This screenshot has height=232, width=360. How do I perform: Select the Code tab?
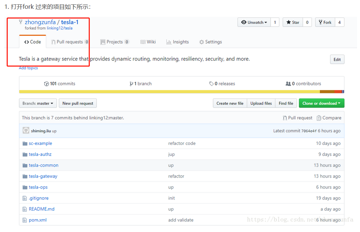point(33,42)
